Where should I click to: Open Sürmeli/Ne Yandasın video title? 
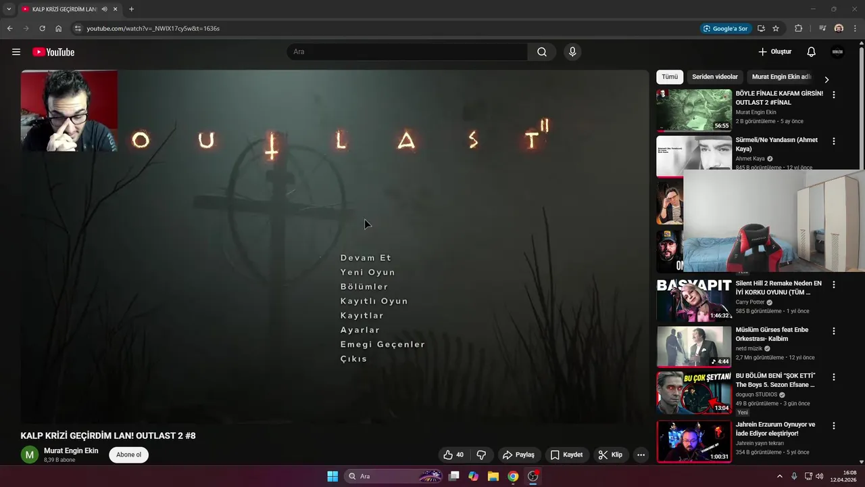tap(776, 144)
